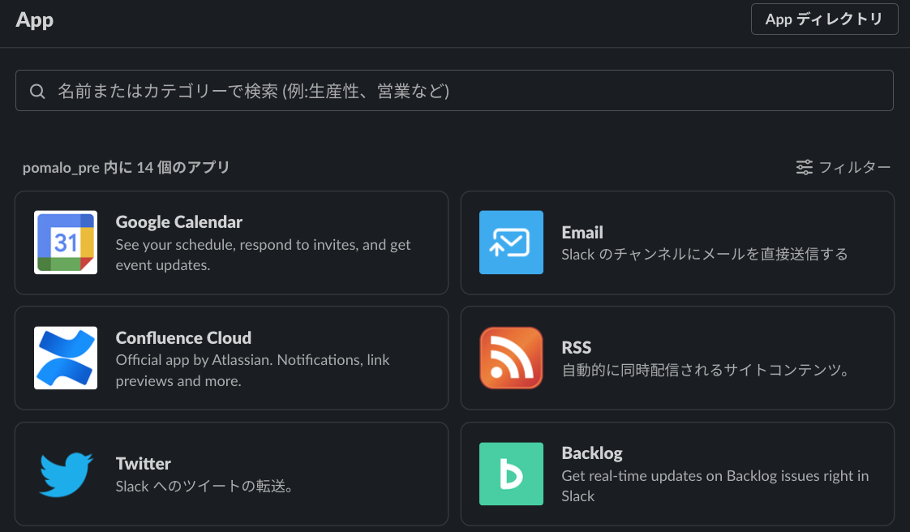The height and width of the screenshot is (532, 910).
Task: Open the Google Calendar app title
Action: (178, 222)
